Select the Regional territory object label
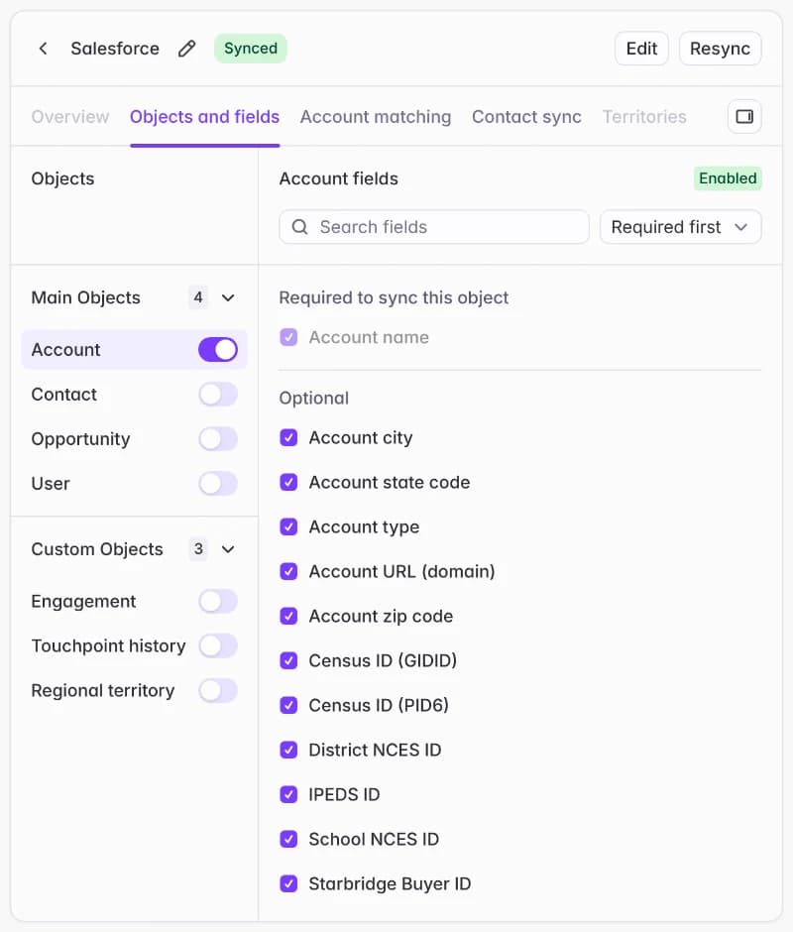The height and width of the screenshot is (932, 793). [x=103, y=691]
